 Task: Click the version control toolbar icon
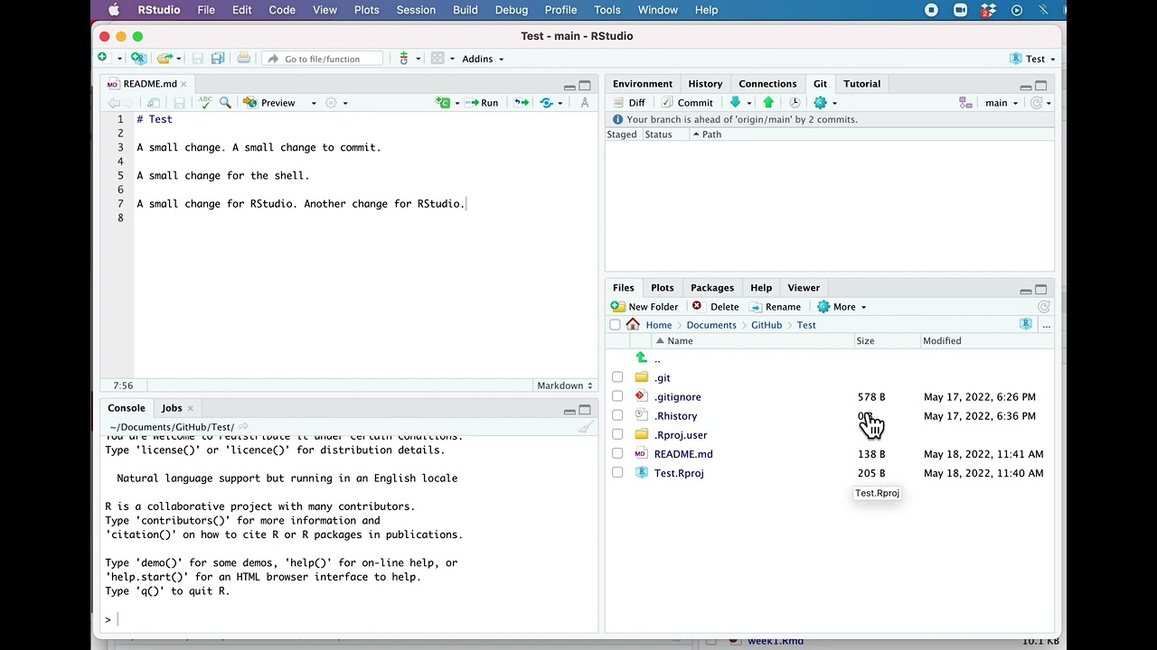[x=404, y=59]
